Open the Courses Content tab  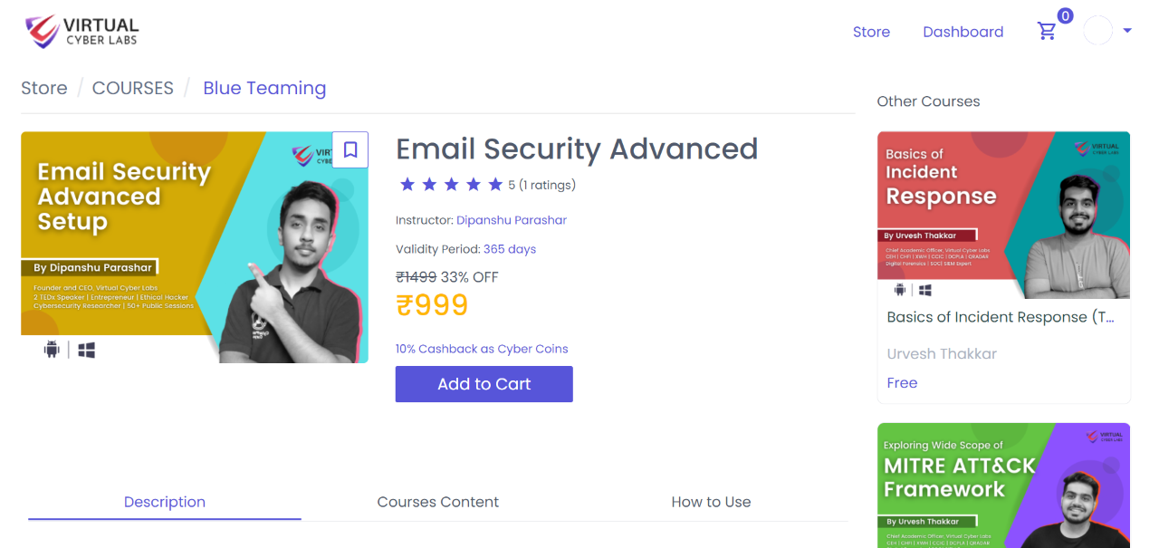tap(437, 502)
